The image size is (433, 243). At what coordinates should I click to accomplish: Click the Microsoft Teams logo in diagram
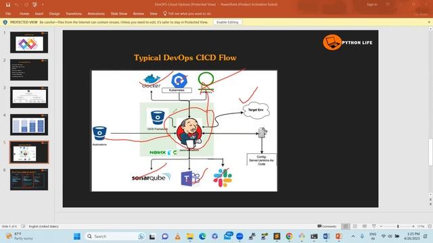[190, 178]
